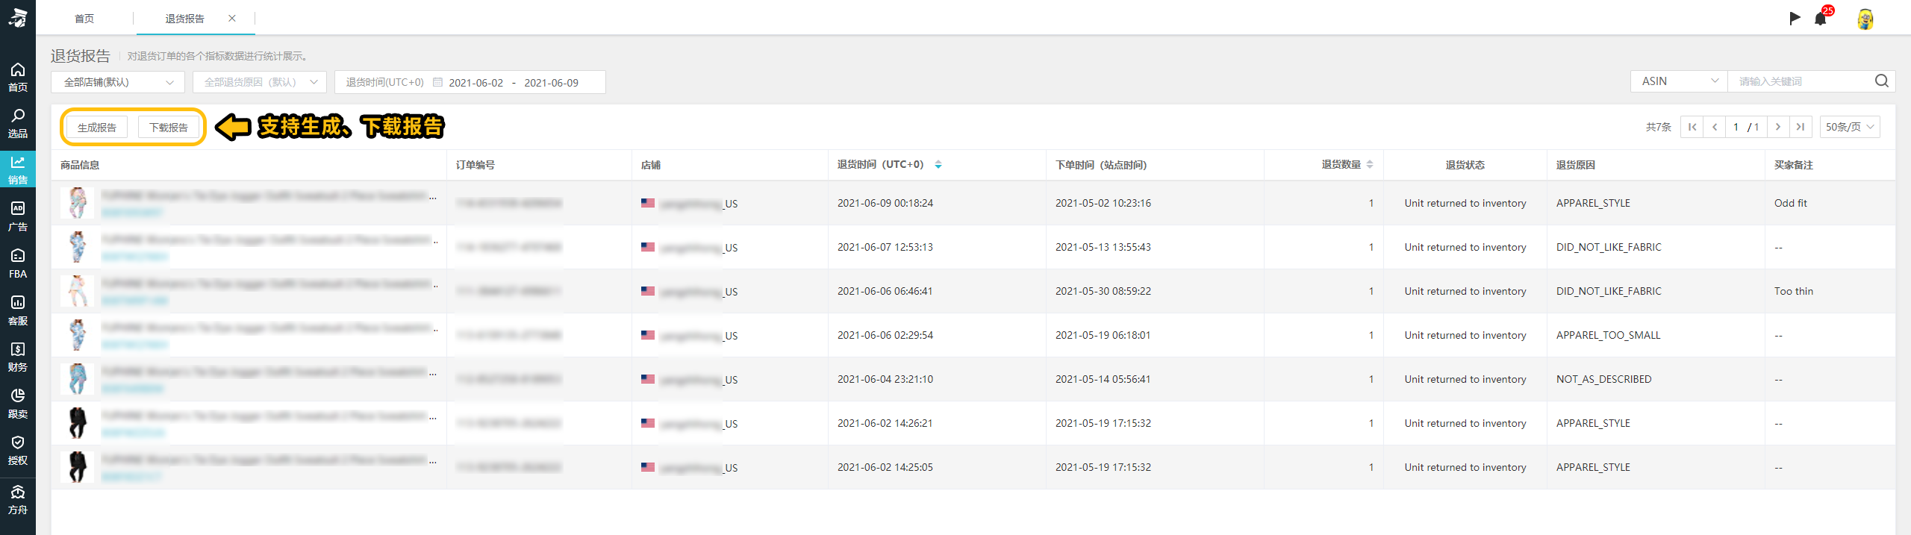Click the NOT_AS_DESCRIBED return reason
1911x535 pixels.
pyautogui.click(x=1604, y=379)
